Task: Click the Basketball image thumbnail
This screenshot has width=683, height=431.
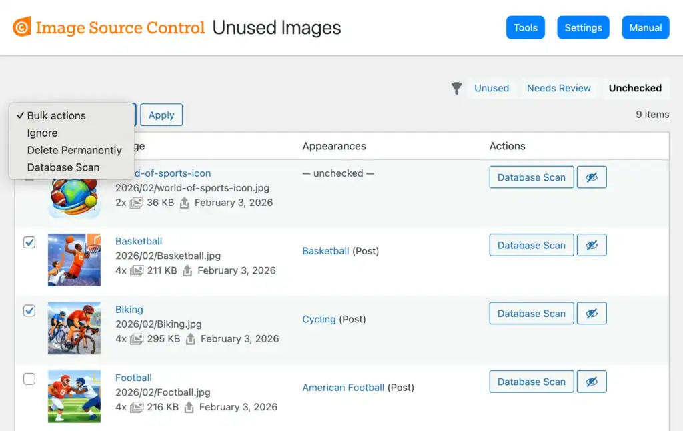Action: pos(74,260)
